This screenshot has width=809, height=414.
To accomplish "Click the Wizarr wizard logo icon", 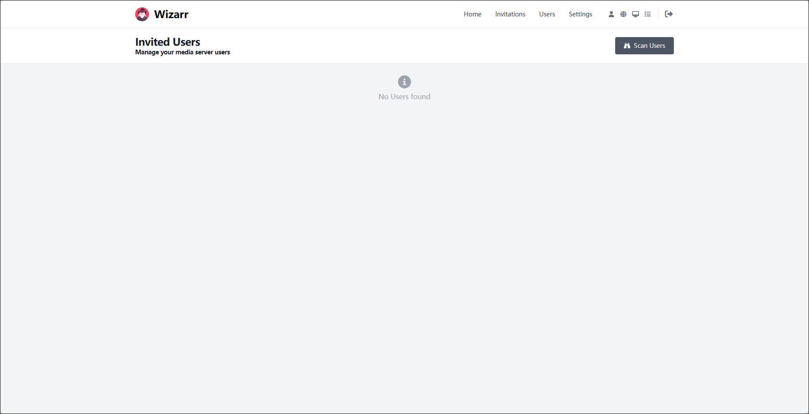I will [142, 14].
